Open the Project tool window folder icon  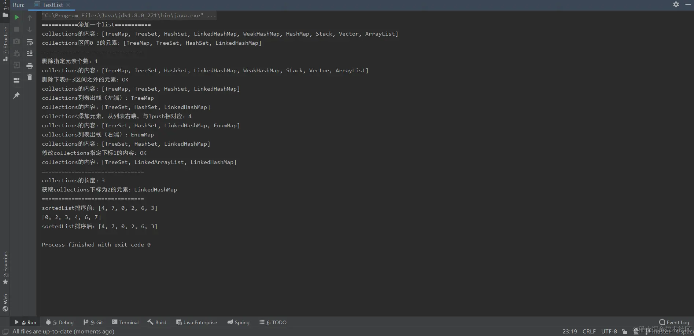click(x=5, y=15)
